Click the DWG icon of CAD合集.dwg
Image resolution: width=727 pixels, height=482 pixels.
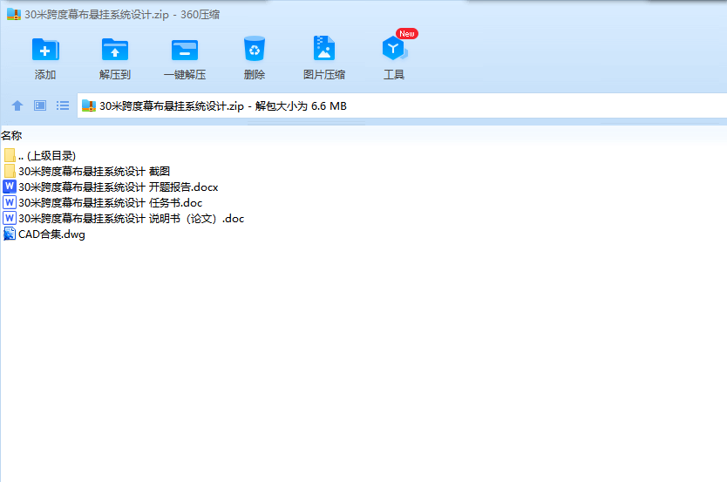pos(10,234)
